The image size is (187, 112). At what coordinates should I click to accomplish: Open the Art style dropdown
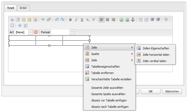[x=30, y=32]
